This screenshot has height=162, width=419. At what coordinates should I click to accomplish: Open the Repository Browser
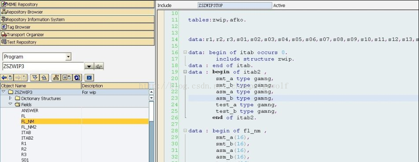pos(77,12)
